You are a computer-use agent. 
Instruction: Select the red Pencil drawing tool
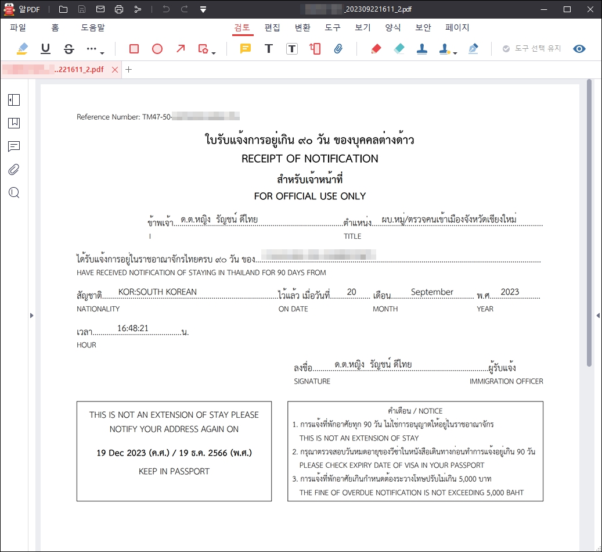pos(376,49)
